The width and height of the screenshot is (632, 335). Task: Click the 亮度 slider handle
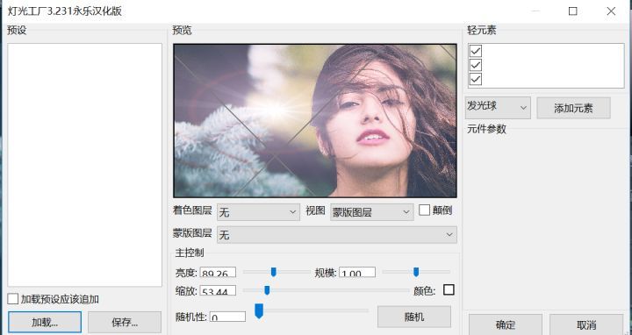(274, 273)
